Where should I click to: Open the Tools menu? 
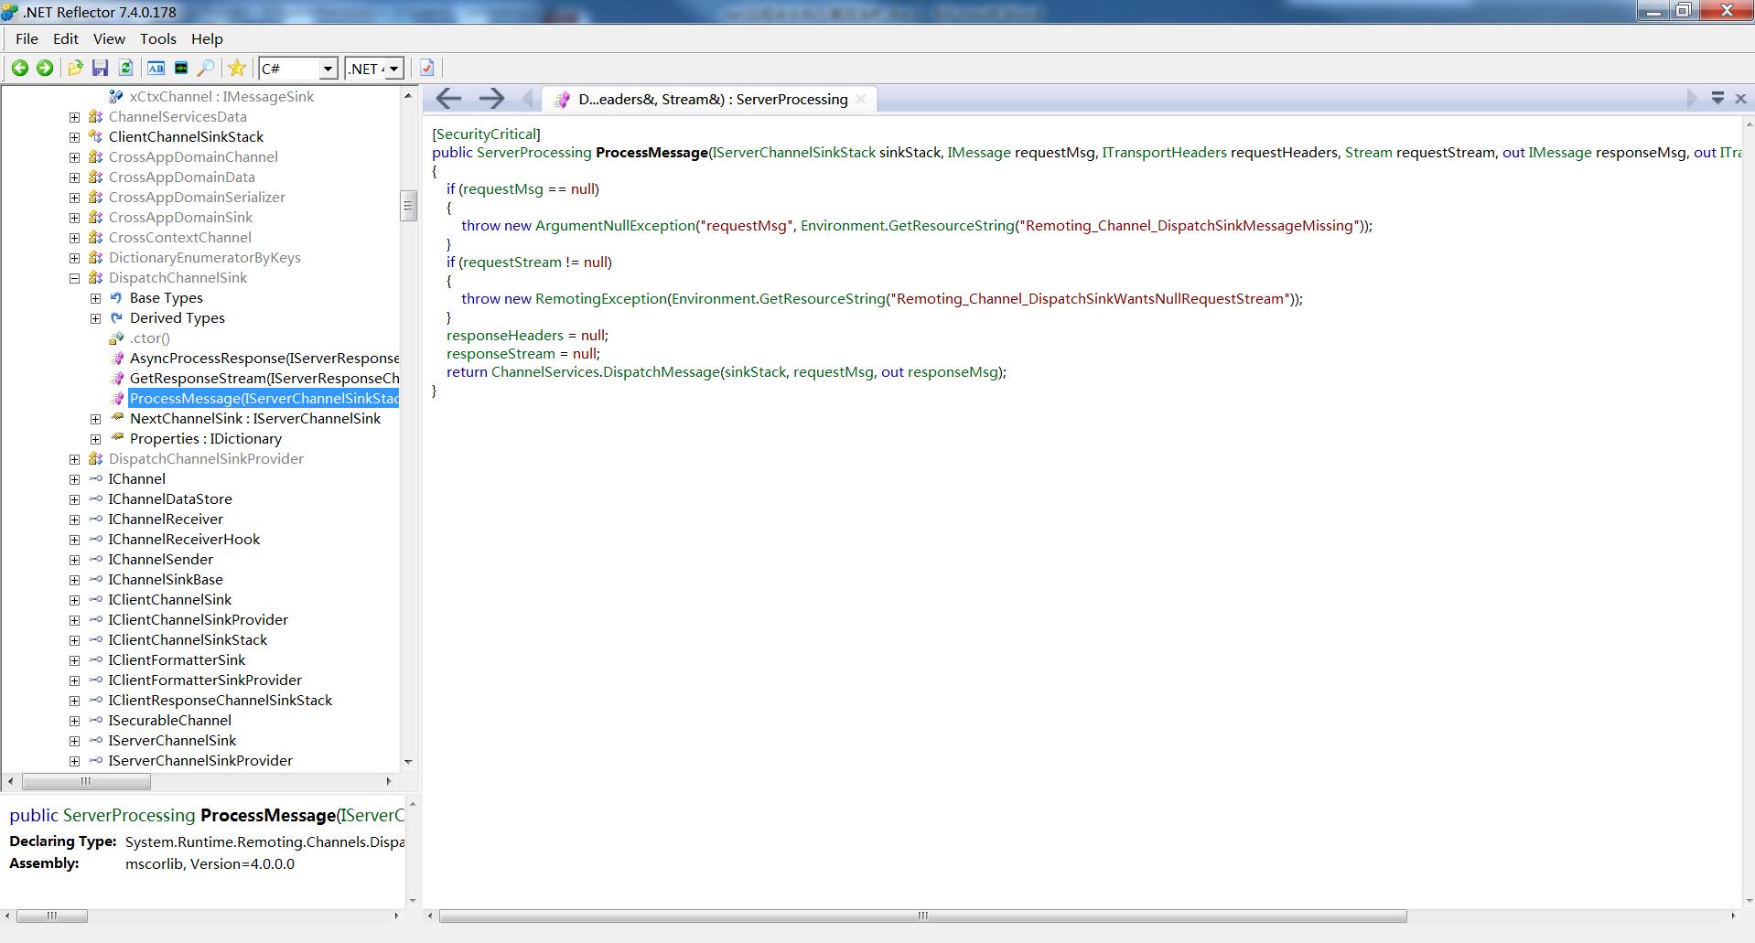157,38
